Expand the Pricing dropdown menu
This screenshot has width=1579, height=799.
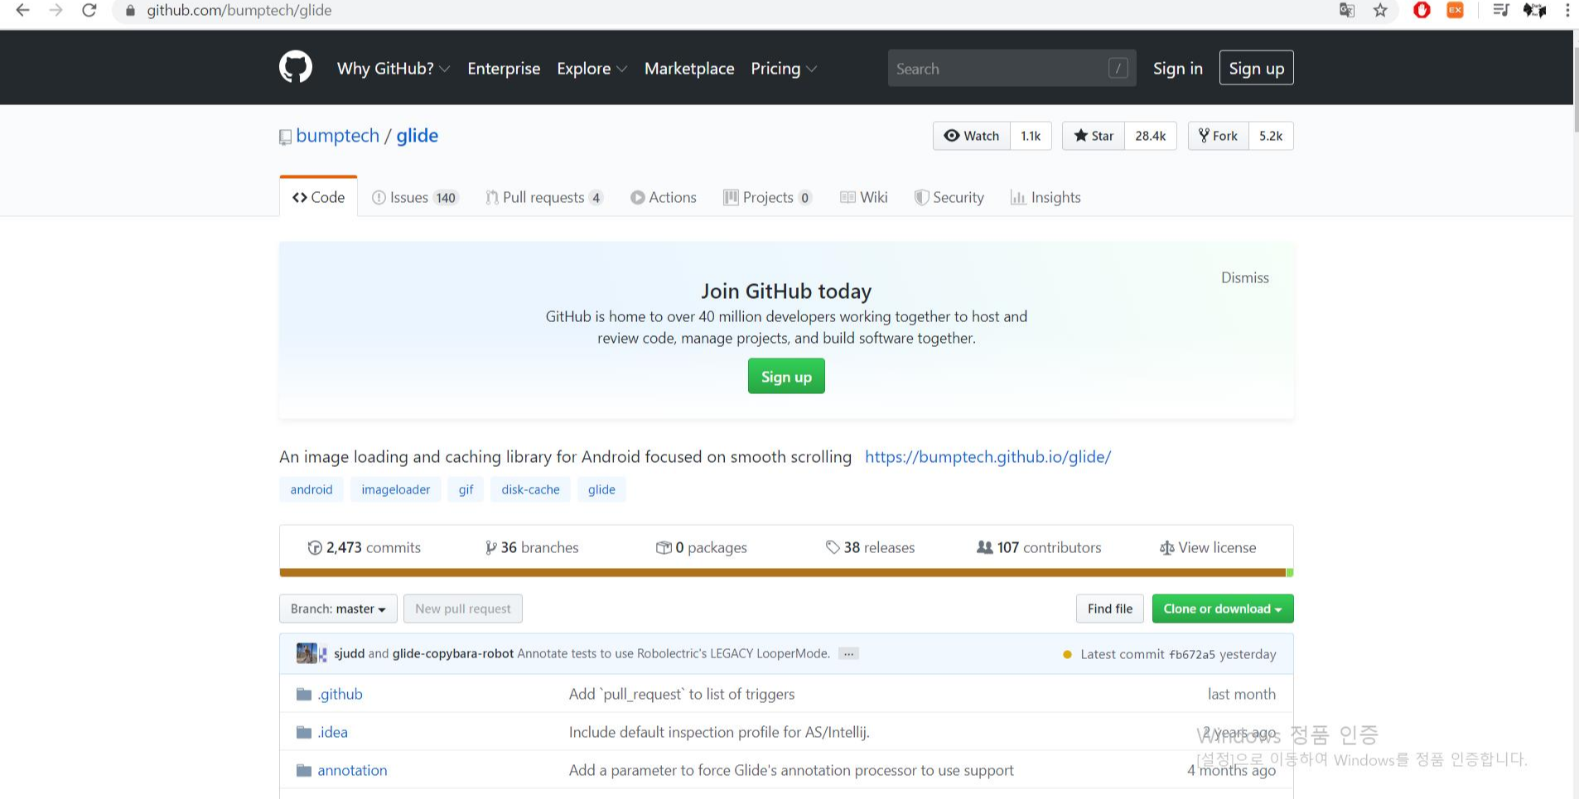click(x=784, y=69)
